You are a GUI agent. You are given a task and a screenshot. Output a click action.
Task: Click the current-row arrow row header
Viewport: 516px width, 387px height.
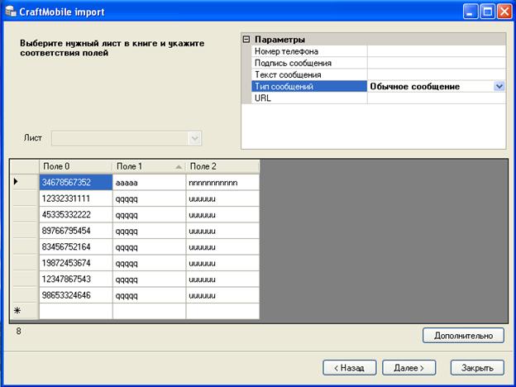[24, 182]
